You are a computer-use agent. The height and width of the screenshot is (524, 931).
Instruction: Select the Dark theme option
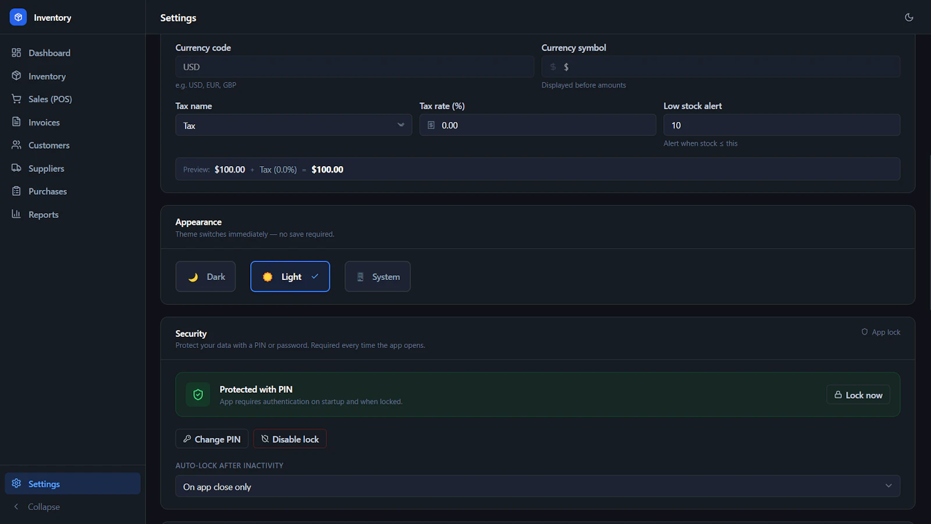click(x=205, y=277)
